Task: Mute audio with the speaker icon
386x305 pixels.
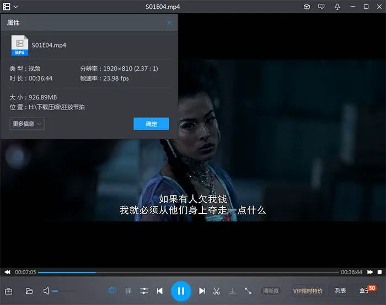Action: coord(46,291)
